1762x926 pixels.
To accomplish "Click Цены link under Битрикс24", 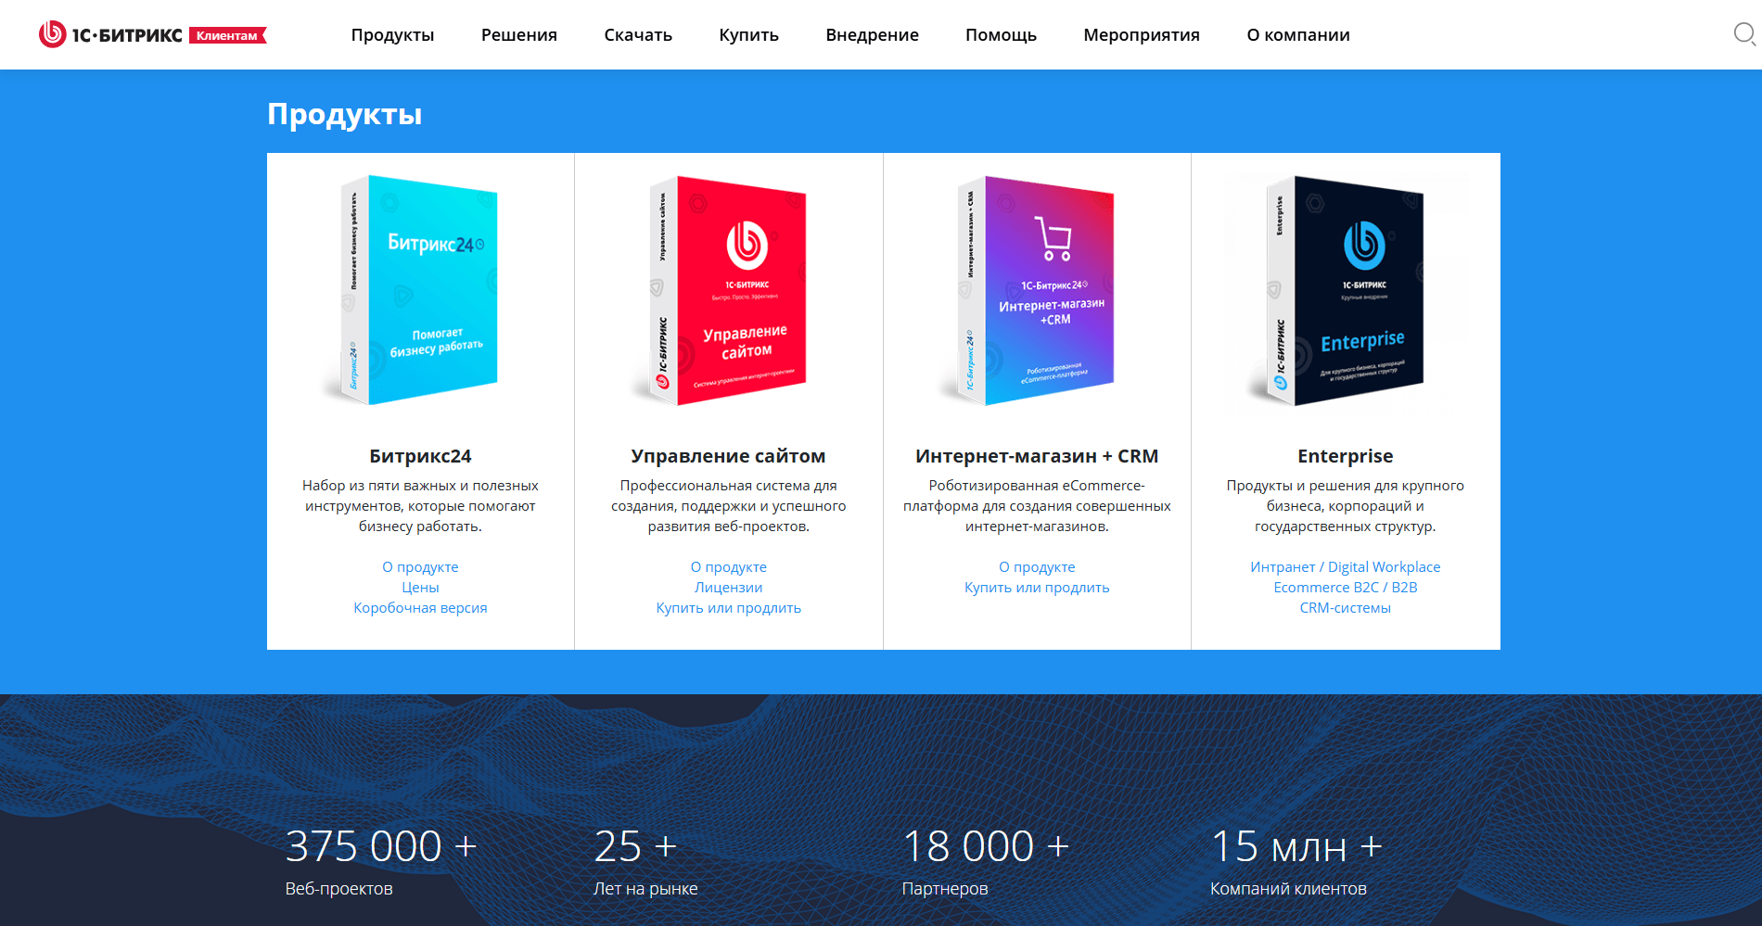I will click(x=420, y=588).
